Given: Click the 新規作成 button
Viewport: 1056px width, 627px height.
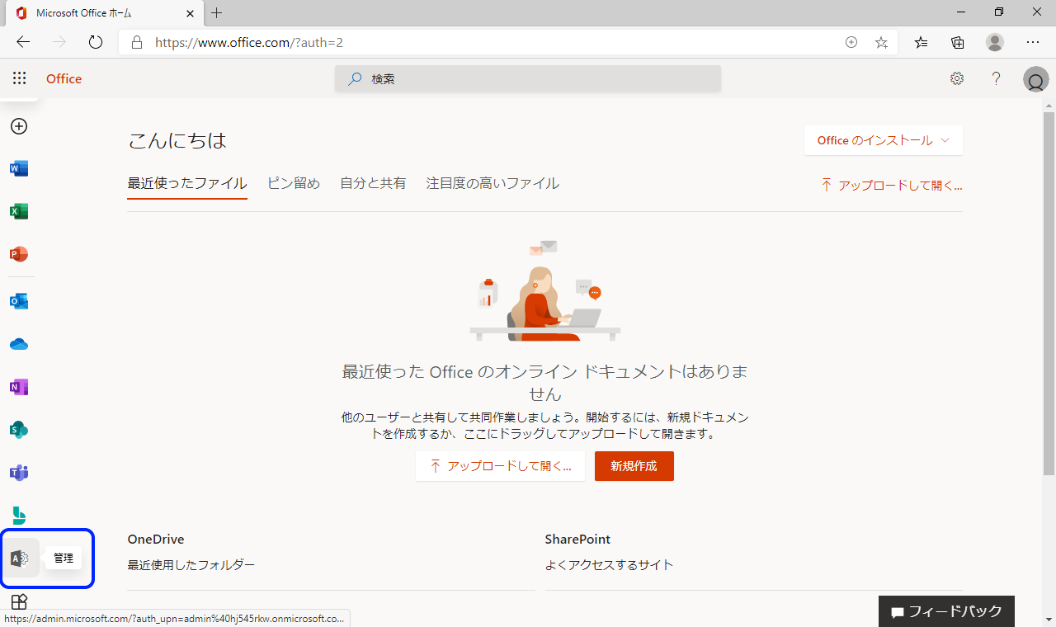Looking at the screenshot, I should (634, 466).
